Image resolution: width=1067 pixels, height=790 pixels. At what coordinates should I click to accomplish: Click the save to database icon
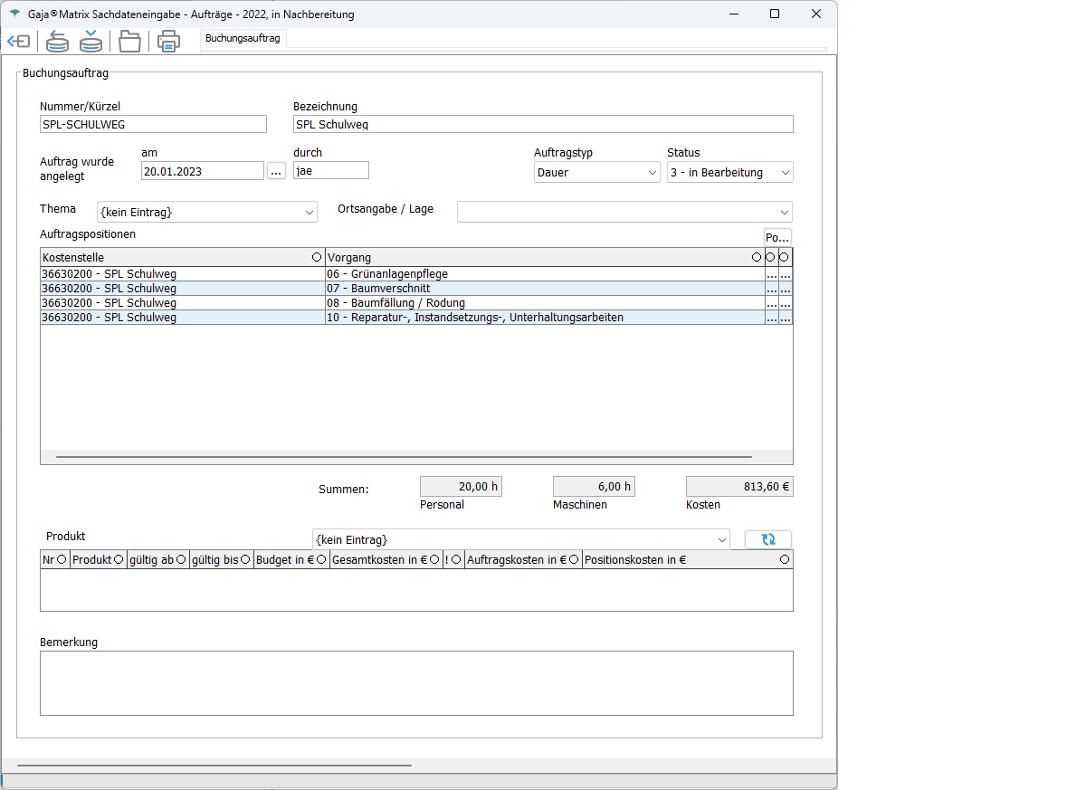click(x=91, y=42)
